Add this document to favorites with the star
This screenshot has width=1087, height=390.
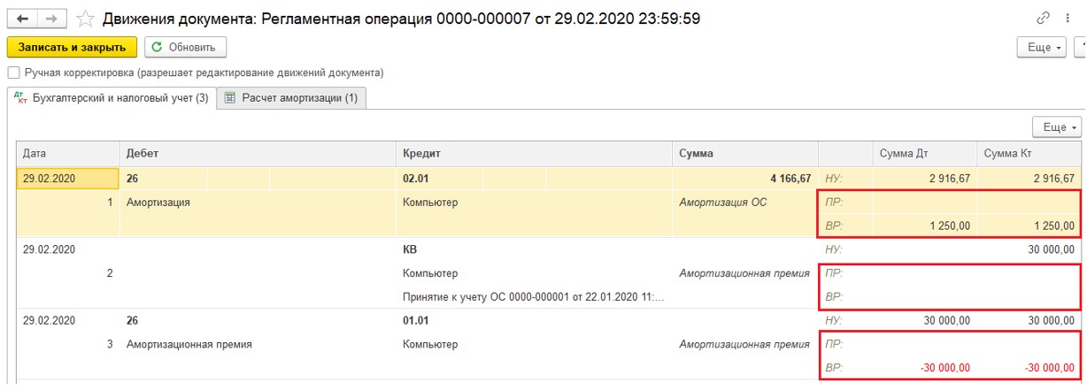pyautogui.click(x=85, y=19)
